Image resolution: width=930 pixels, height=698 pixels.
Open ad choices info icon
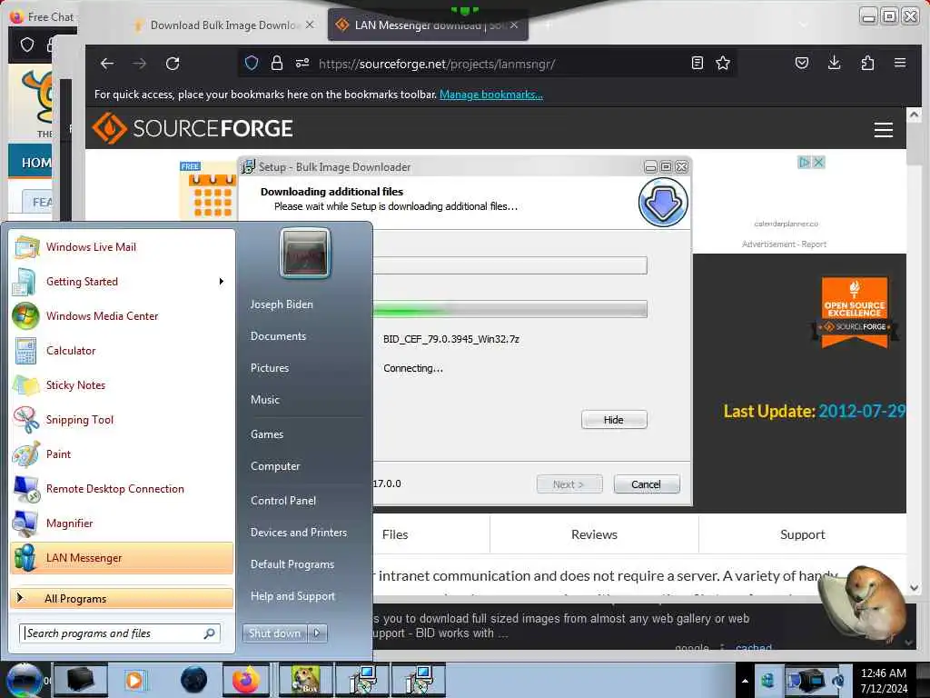(x=805, y=162)
